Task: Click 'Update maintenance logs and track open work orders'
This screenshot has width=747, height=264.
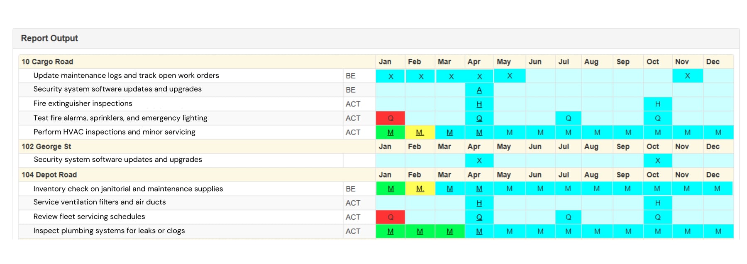Action: click(126, 76)
